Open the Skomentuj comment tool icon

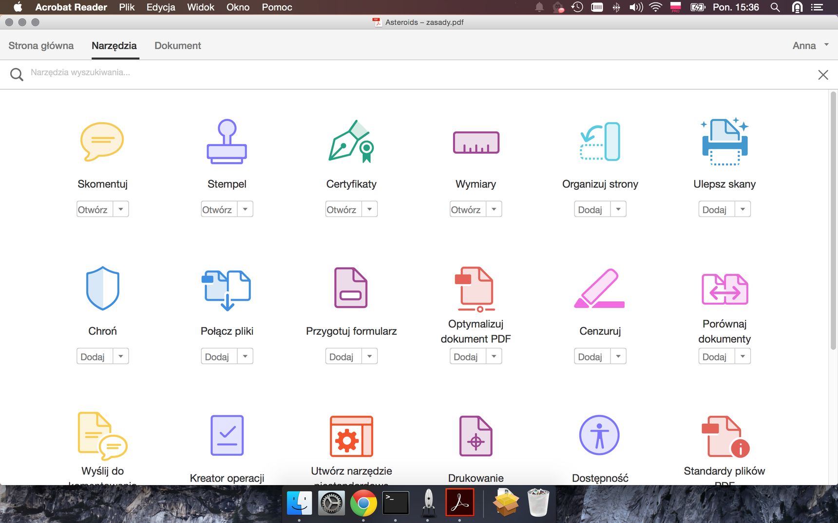click(102, 142)
